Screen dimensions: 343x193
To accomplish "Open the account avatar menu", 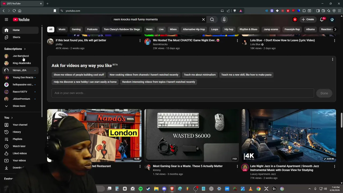I will (332, 19).
